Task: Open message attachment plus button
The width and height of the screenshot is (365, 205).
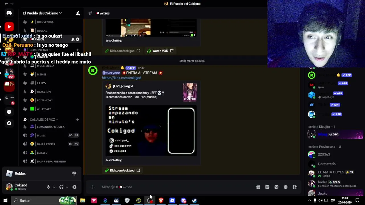Action: 93,187
